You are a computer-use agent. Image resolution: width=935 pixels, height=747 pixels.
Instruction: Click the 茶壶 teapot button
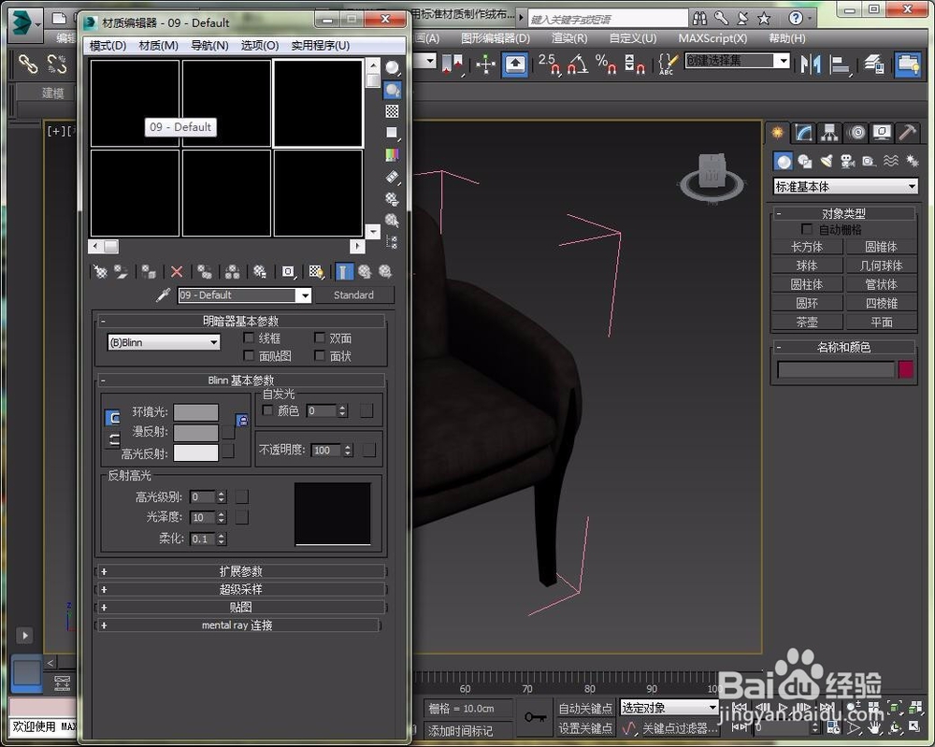click(807, 322)
